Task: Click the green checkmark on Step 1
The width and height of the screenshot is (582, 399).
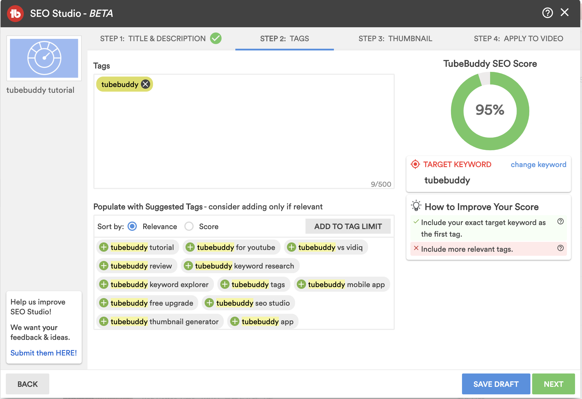Action: (216, 38)
